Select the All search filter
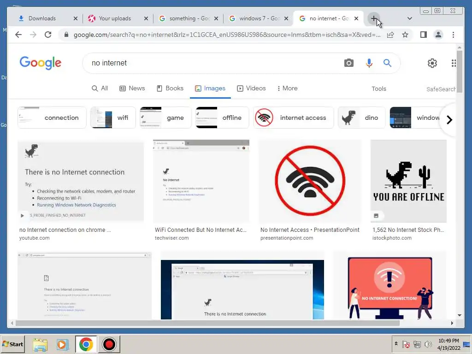This screenshot has width=472, height=354. click(100, 88)
